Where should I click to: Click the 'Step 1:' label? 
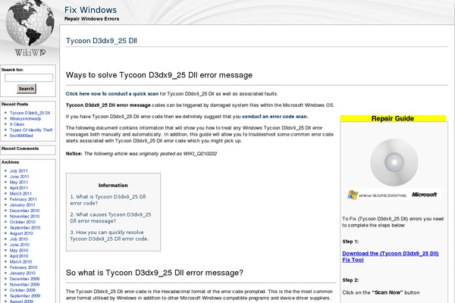coord(350,241)
